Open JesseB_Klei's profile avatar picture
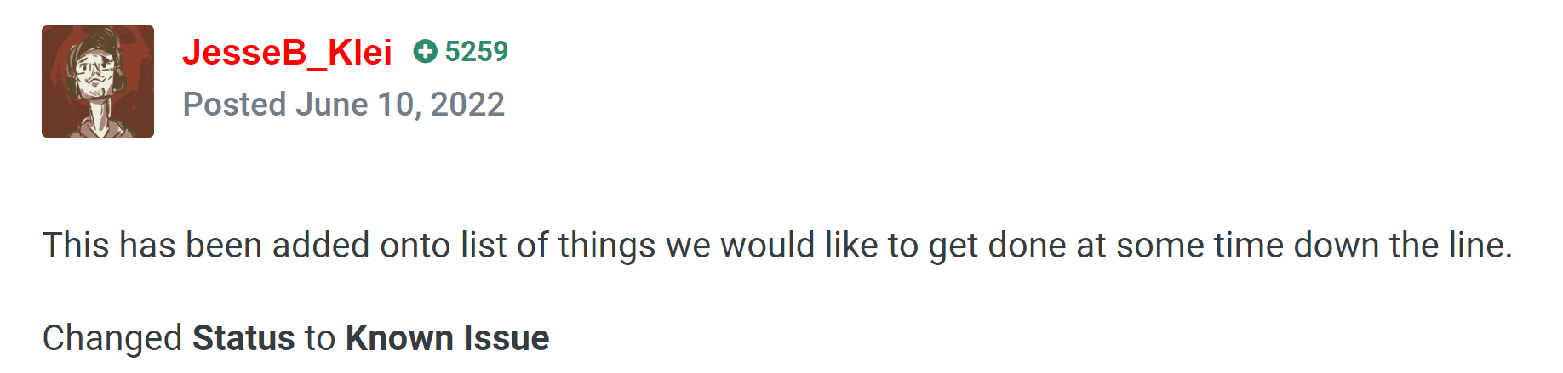This screenshot has width=1563, height=373. [98, 82]
